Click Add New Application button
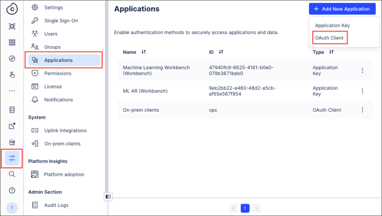382x216 pixels. tap(341, 9)
